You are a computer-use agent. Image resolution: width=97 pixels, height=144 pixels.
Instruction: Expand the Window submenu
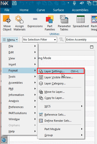pos(20,119)
